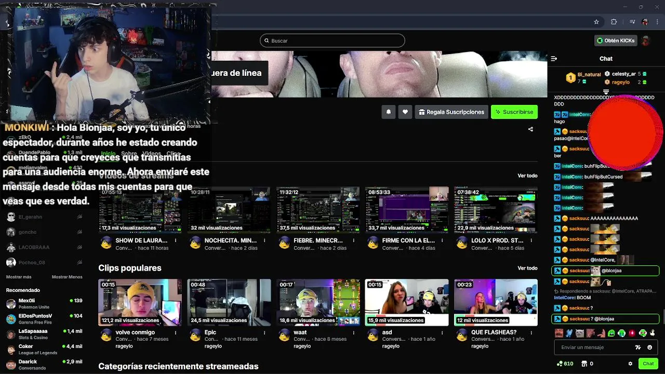
Task: Open Daarick recommended channel
Action: tap(44, 364)
